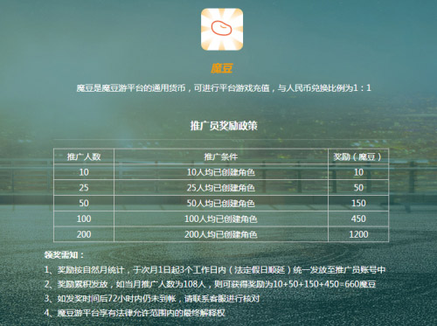Click the 推广条件 column header
437x326 pixels.
[x=221, y=156]
